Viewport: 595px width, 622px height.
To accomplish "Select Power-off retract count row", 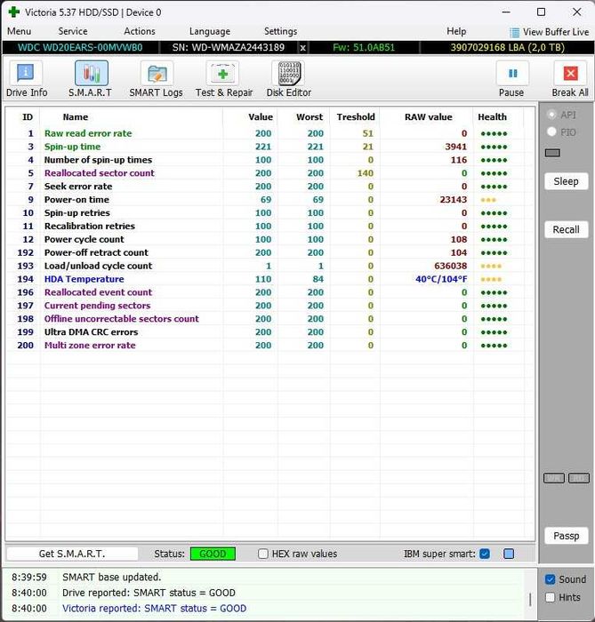I will (265, 252).
